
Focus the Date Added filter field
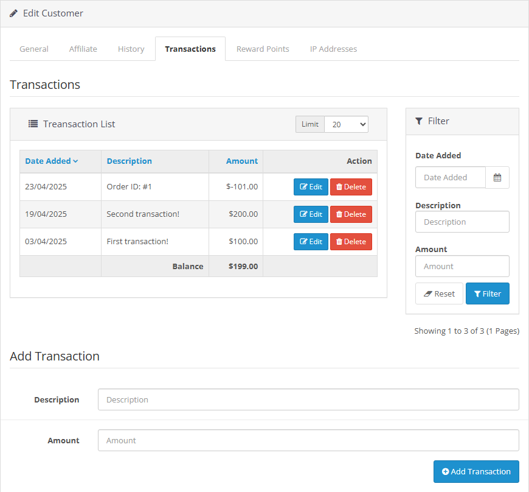(x=450, y=178)
